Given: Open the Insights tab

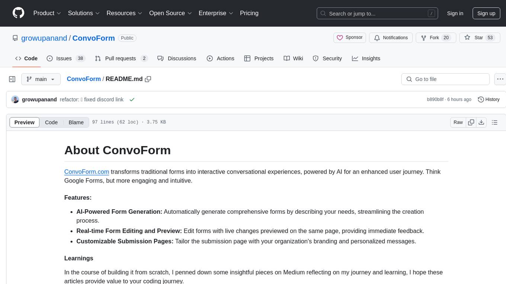Looking at the screenshot, I should [x=366, y=58].
